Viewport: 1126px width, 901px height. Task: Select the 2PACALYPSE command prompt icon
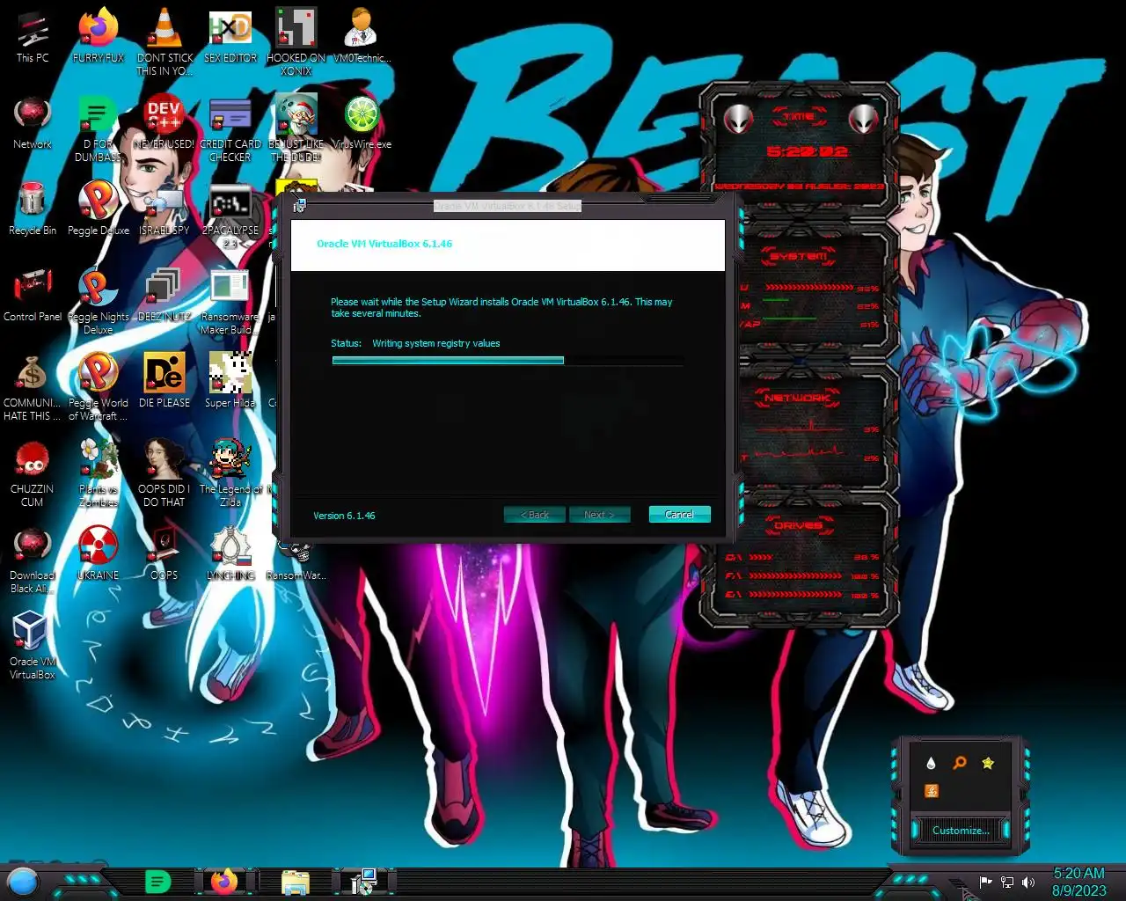[230, 215]
